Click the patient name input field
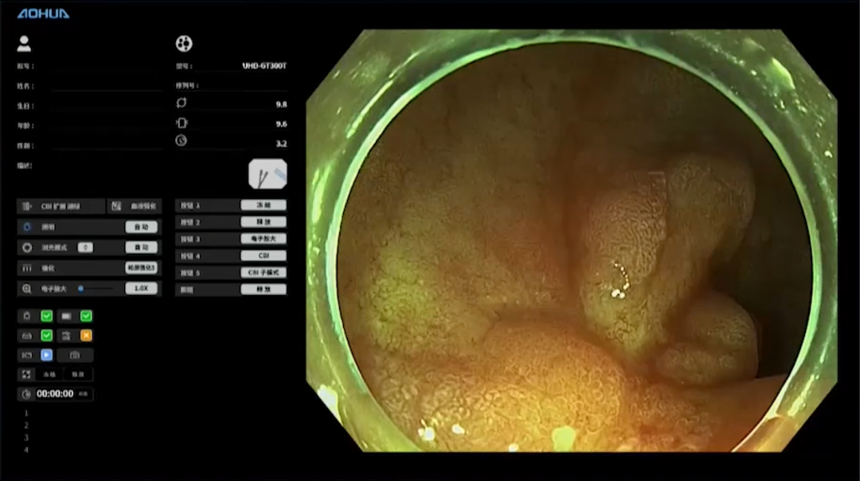This screenshot has height=481, width=860. 107,86
